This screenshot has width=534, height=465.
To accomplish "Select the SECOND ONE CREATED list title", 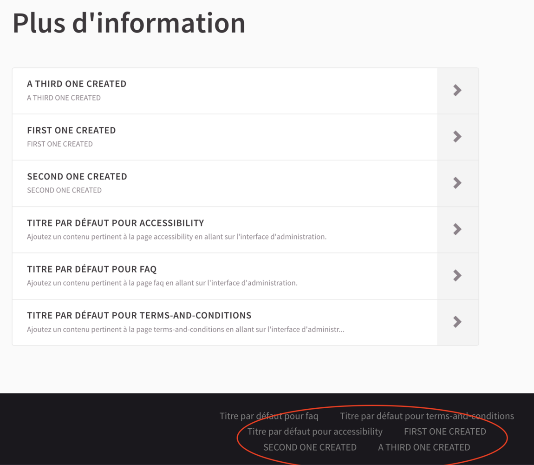I will pos(77,176).
